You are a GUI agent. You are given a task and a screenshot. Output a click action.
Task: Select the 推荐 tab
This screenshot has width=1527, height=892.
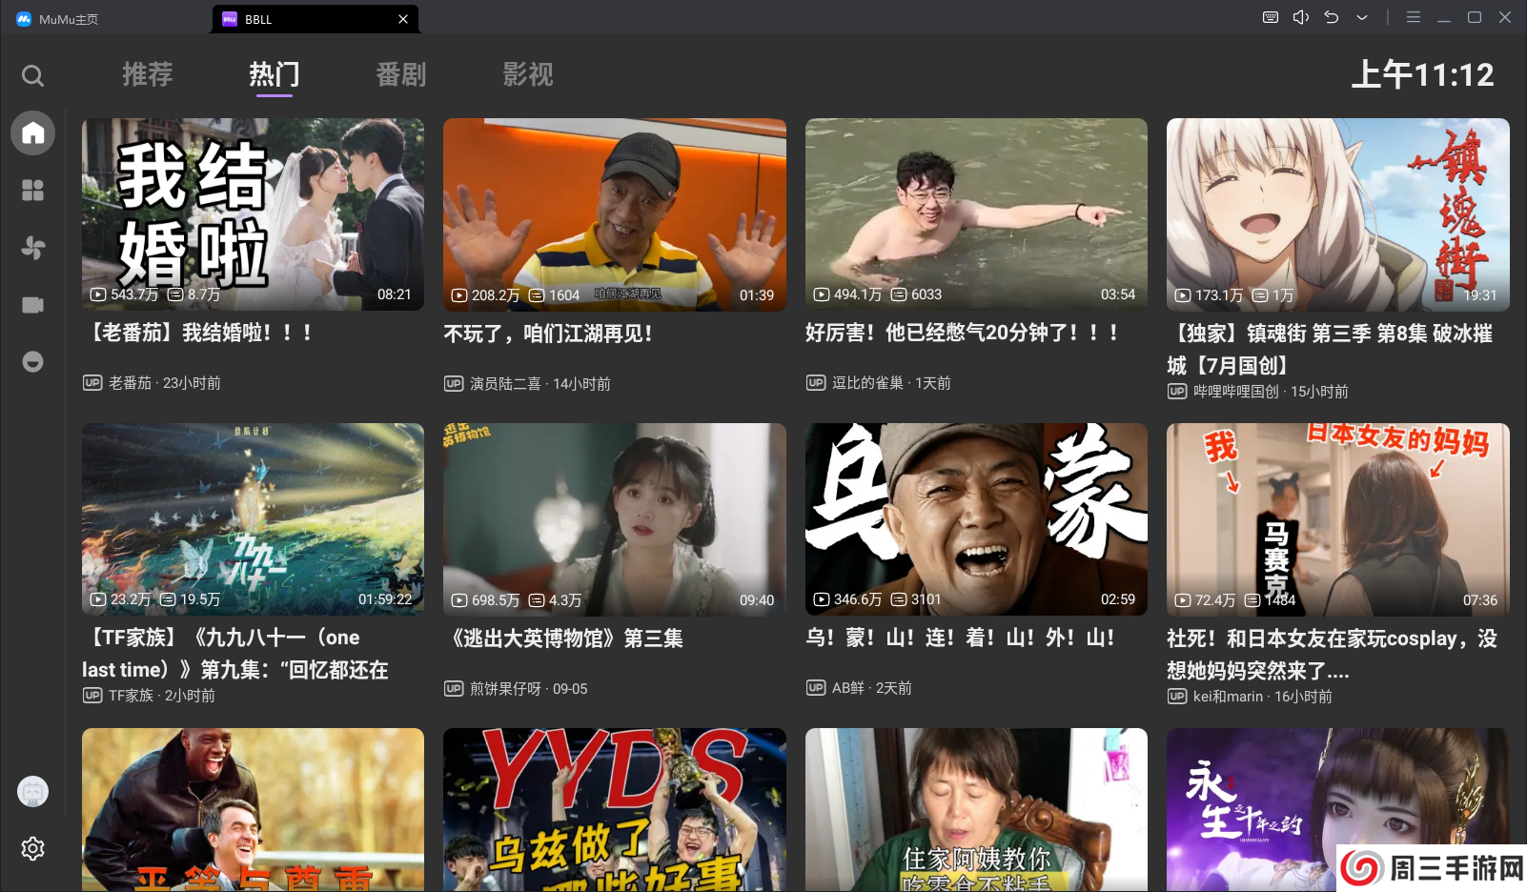click(148, 75)
